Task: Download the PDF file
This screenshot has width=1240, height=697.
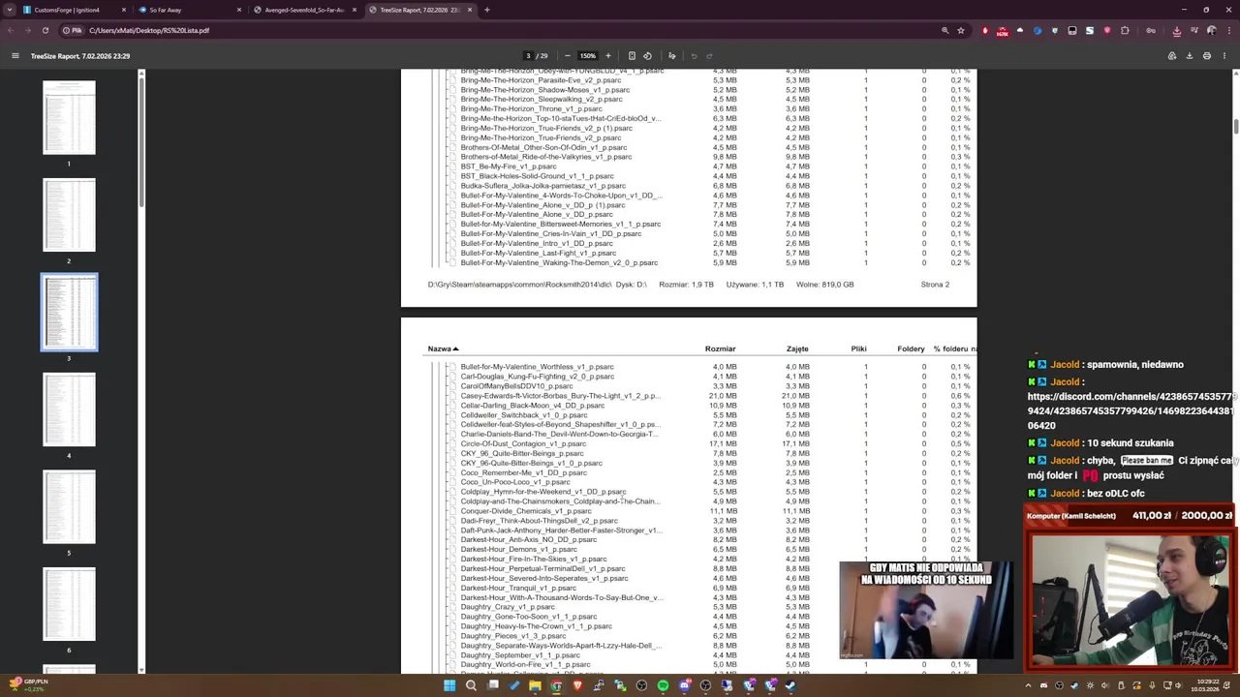Action: click(1190, 55)
